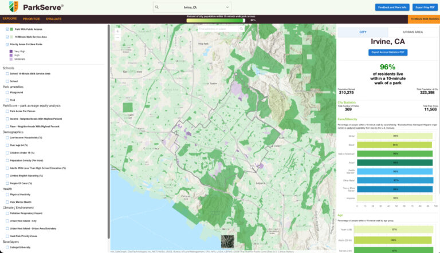Check Limited English Speaking (%) layer
The width and height of the screenshot is (440, 253).
click(7, 175)
